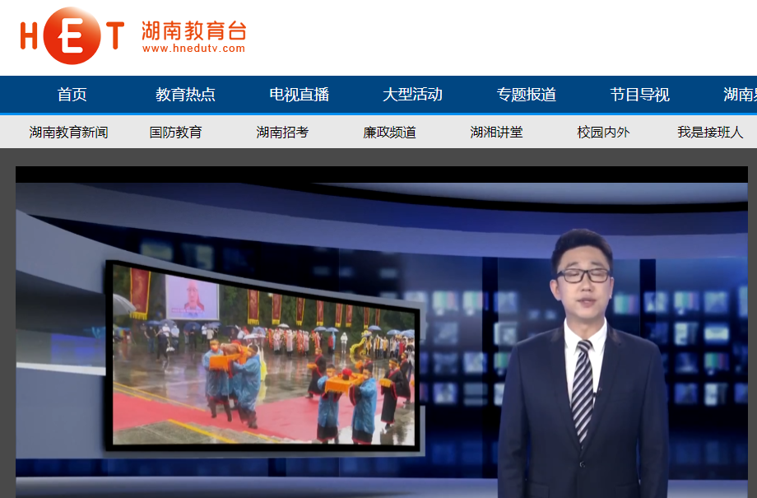Click the 湖南教育台 site title text

tap(193, 30)
